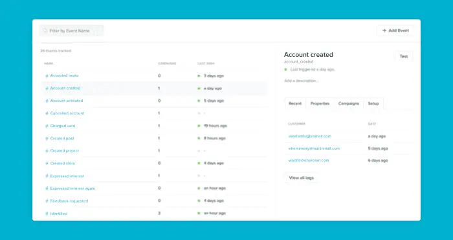Click '19 hours ago' in Charged card row
This screenshot has width=453, height=240.
click(x=215, y=126)
